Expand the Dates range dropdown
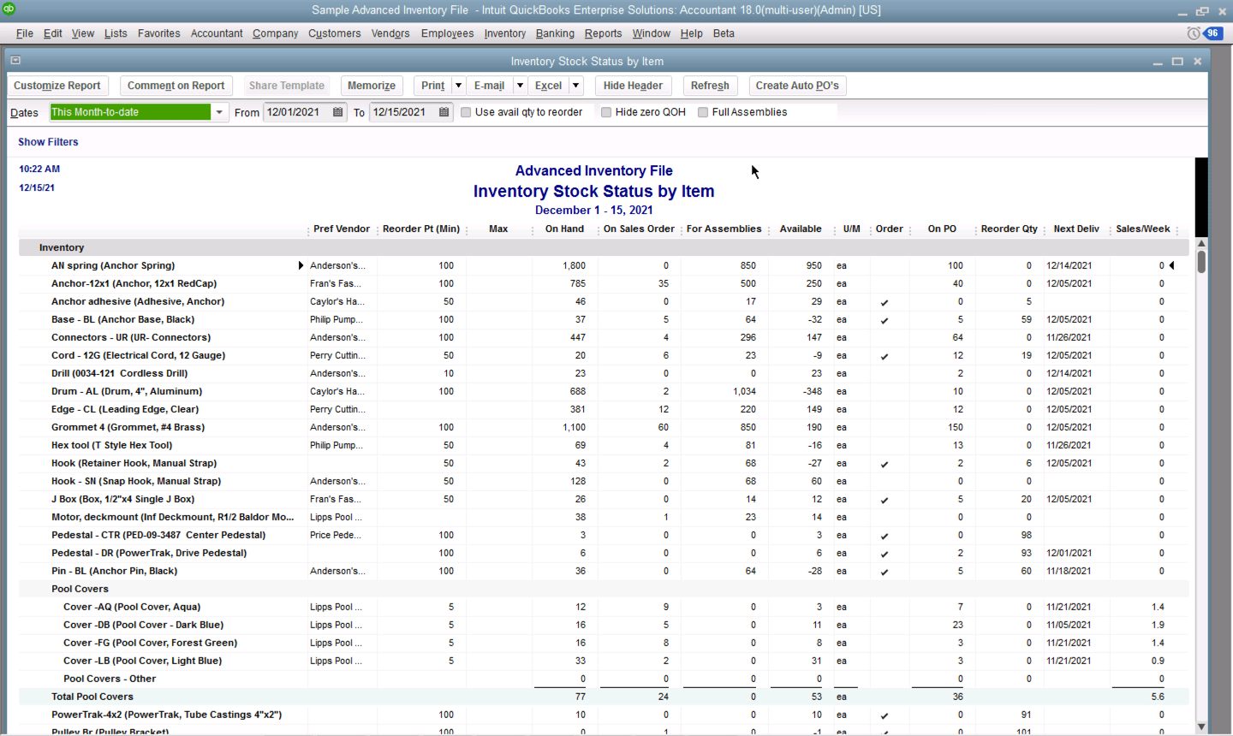1233x736 pixels. tap(219, 112)
